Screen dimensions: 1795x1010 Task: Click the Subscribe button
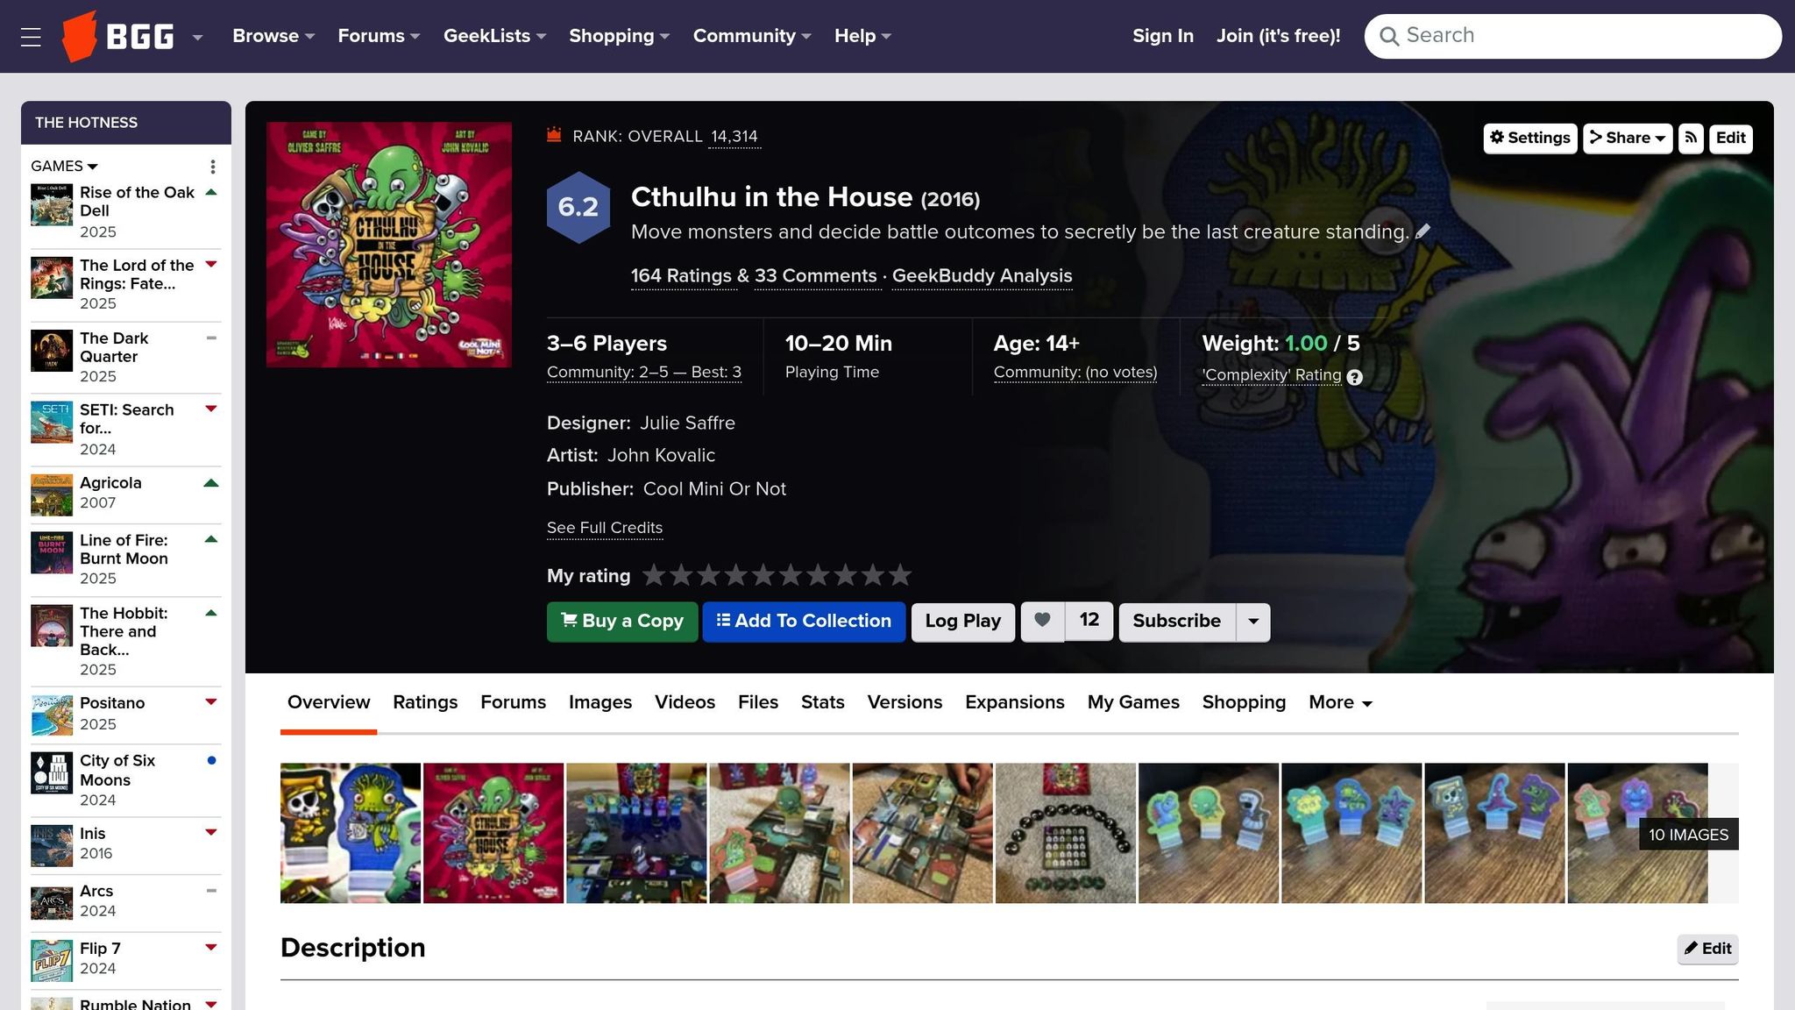pyautogui.click(x=1176, y=622)
